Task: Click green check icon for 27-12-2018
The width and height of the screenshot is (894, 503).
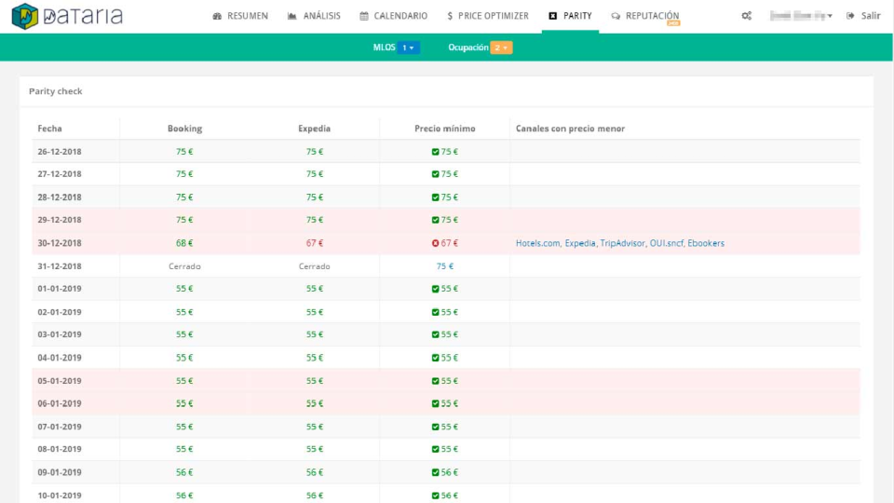Action: (435, 174)
